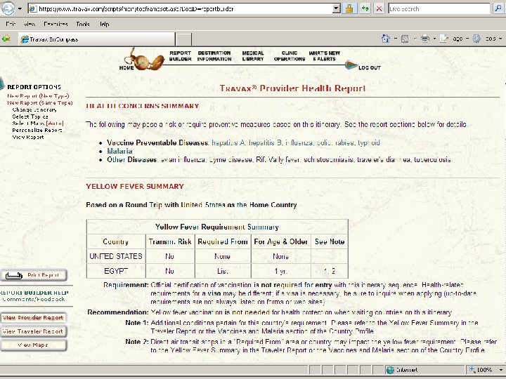Viewport: 506px width, 379px height.
Task: Click the search magnifier icon
Action: click(x=498, y=8)
